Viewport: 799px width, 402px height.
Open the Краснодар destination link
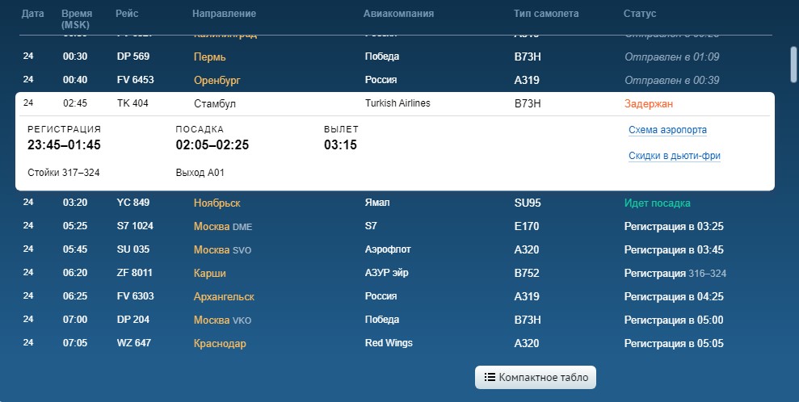coord(220,343)
